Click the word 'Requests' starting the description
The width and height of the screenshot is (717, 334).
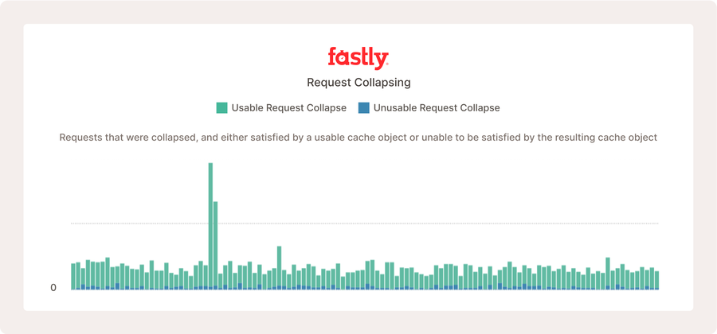point(78,138)
